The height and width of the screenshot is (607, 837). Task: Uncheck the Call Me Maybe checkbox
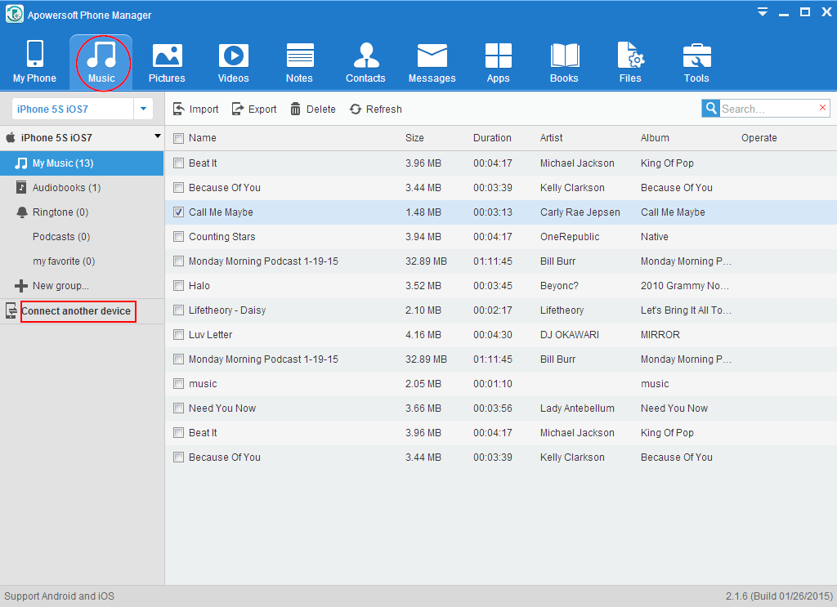coord(178,212)
